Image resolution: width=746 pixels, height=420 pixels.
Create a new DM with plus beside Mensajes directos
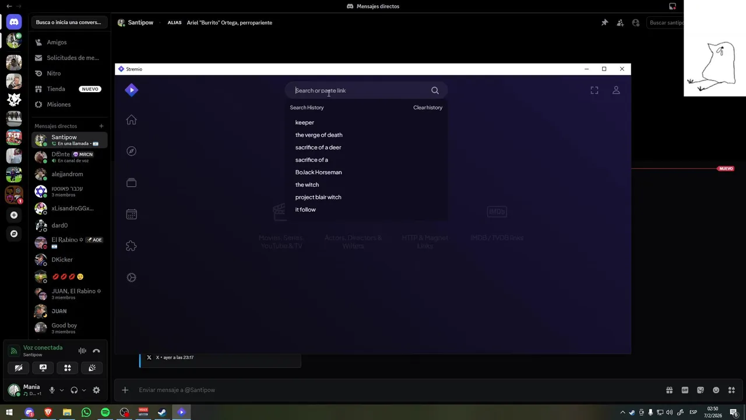coord(101,126)
